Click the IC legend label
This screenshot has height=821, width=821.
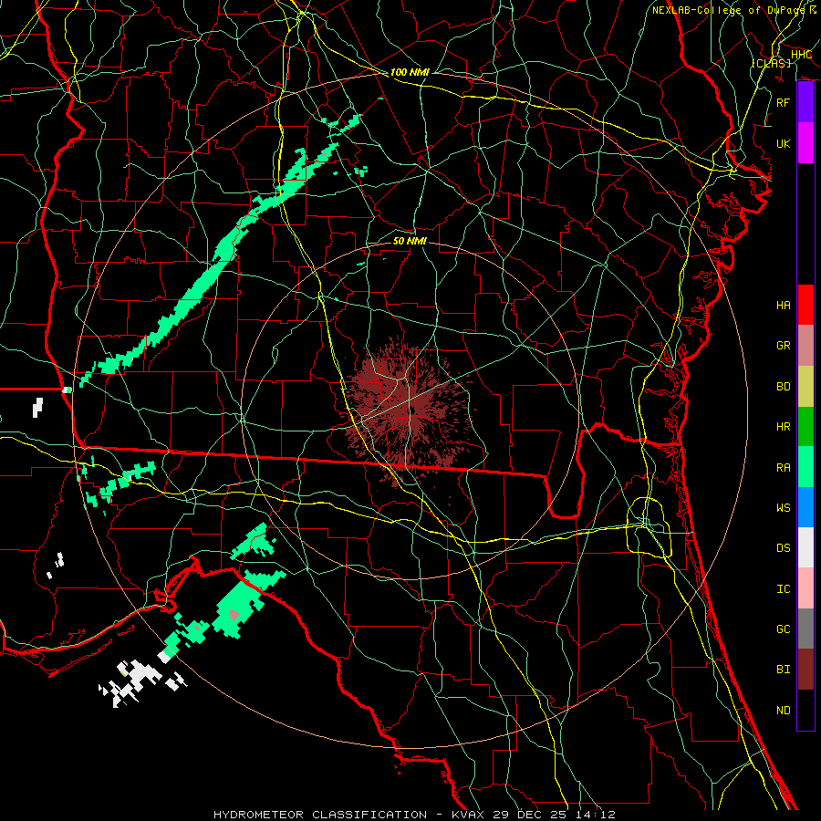click(783, 589)
